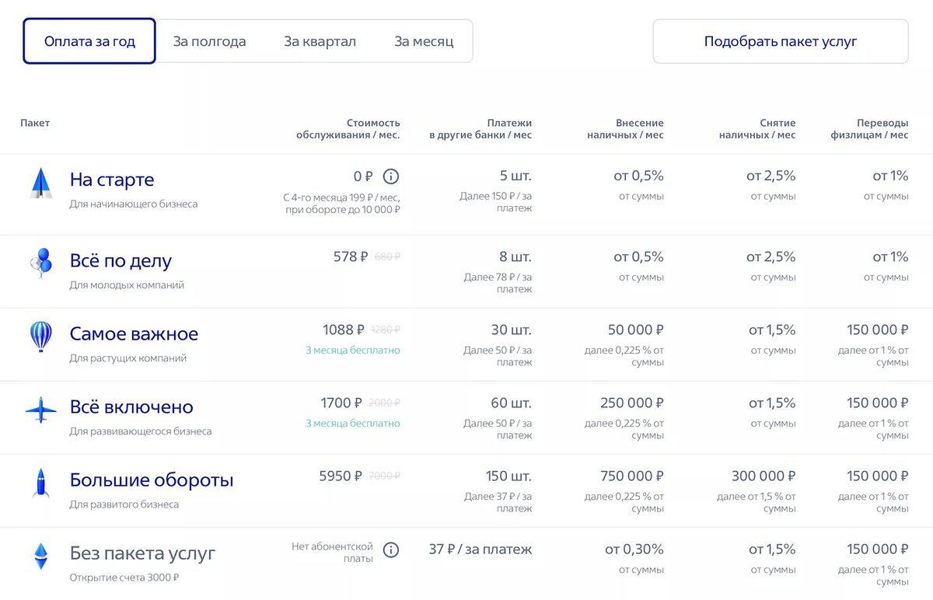The image size is (933, 600).
Task: Choose the За квартал payment period
Action: (x=320, y=41)
